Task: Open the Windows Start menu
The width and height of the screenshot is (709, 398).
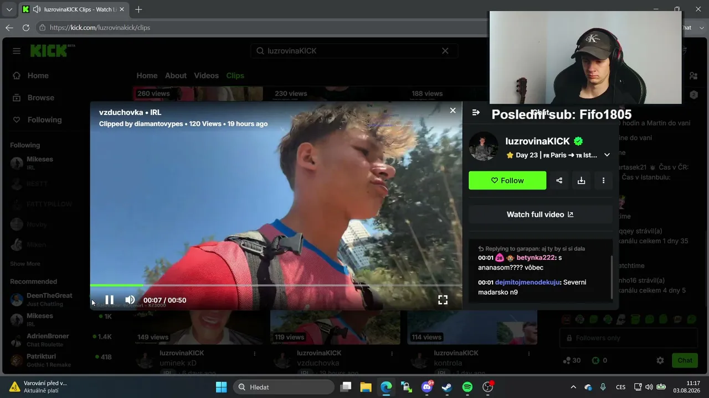Action: (221, 387)
